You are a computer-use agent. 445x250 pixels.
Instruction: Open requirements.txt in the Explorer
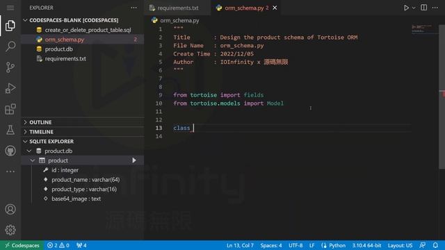tap(65, 58)
